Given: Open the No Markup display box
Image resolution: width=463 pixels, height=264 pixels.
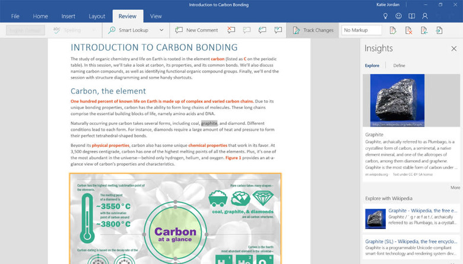Looking at the screenshot, I should pos(361,30).
